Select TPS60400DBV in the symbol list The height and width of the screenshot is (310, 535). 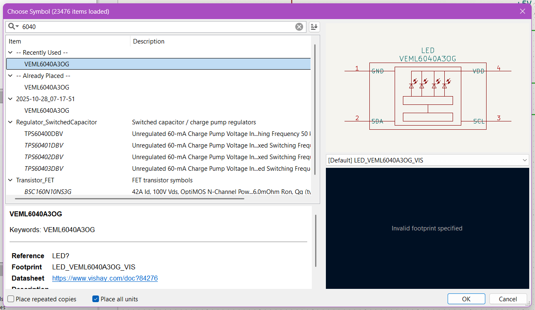tap(43, 134)
